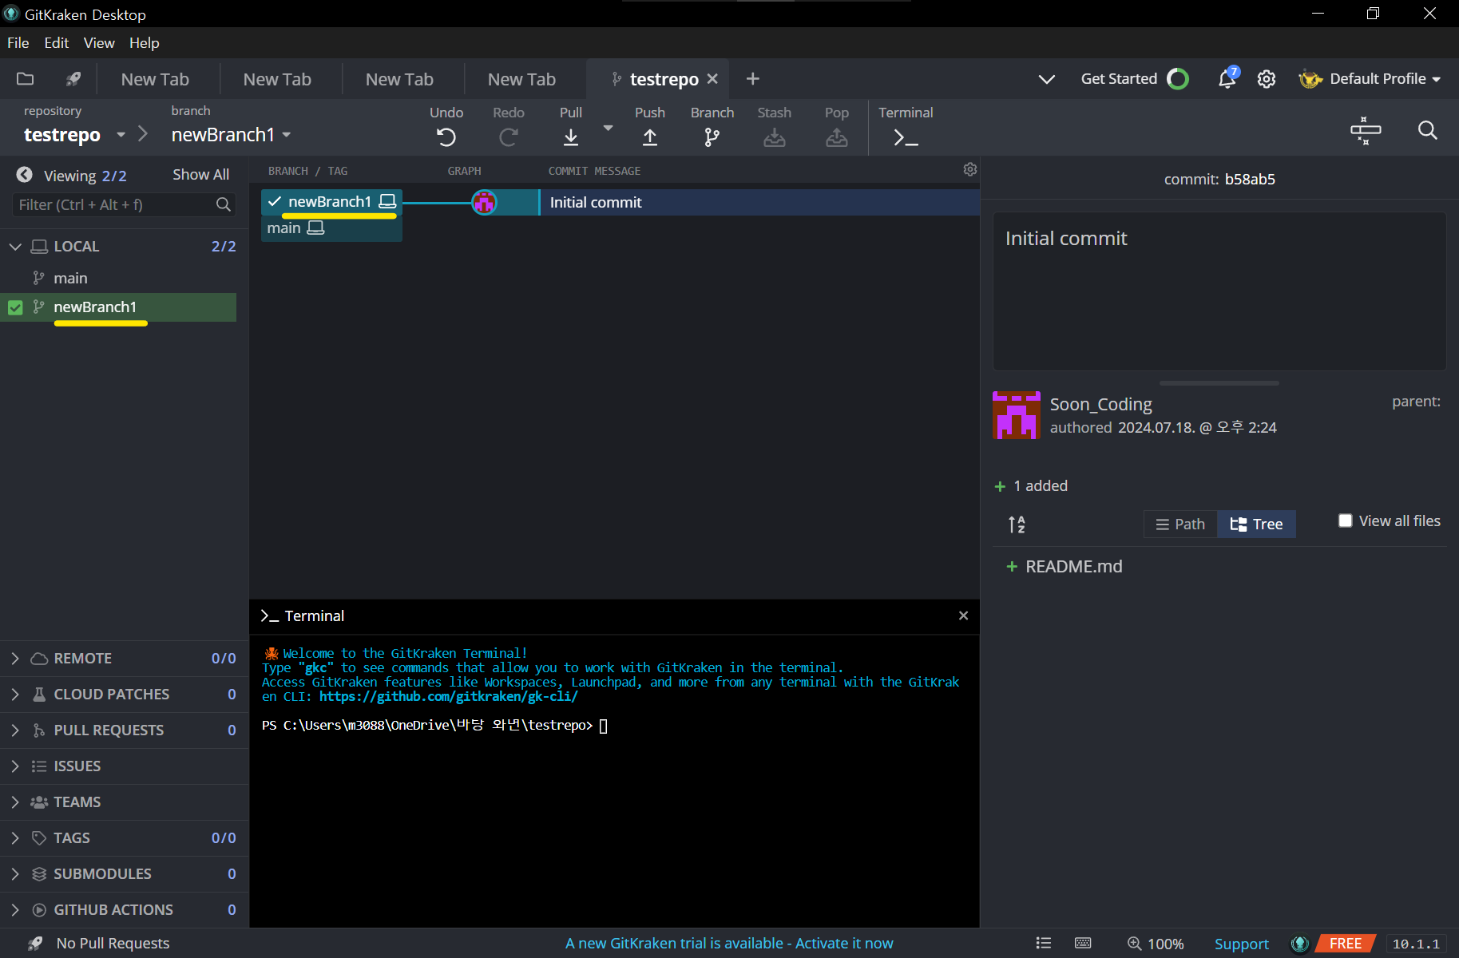
Task: Expand the TAGS section
Action: point(15,838)
